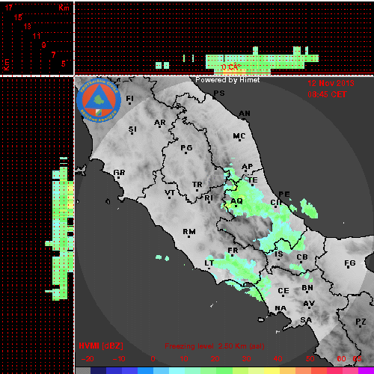Click the PZ province label

[x=361, y=322]
